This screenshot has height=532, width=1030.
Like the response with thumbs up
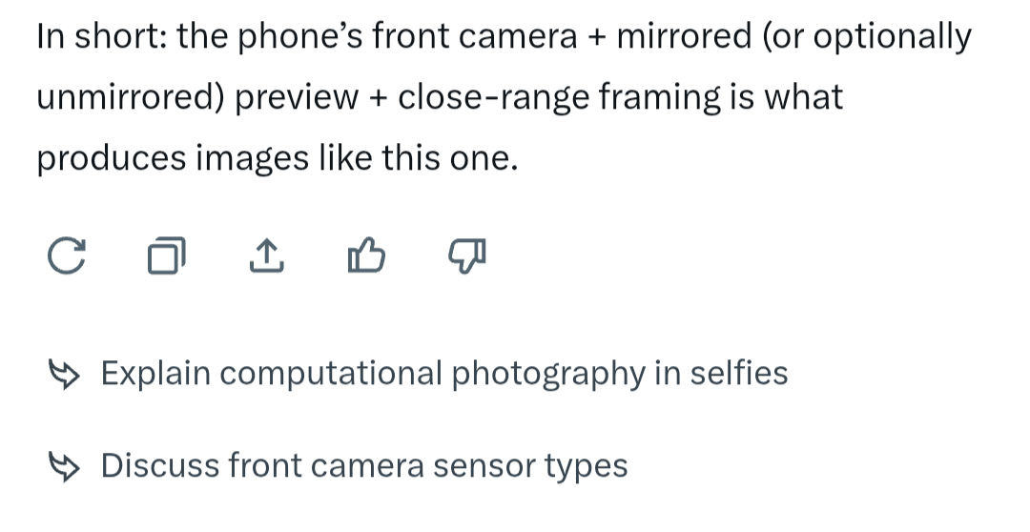pos(366,255)
